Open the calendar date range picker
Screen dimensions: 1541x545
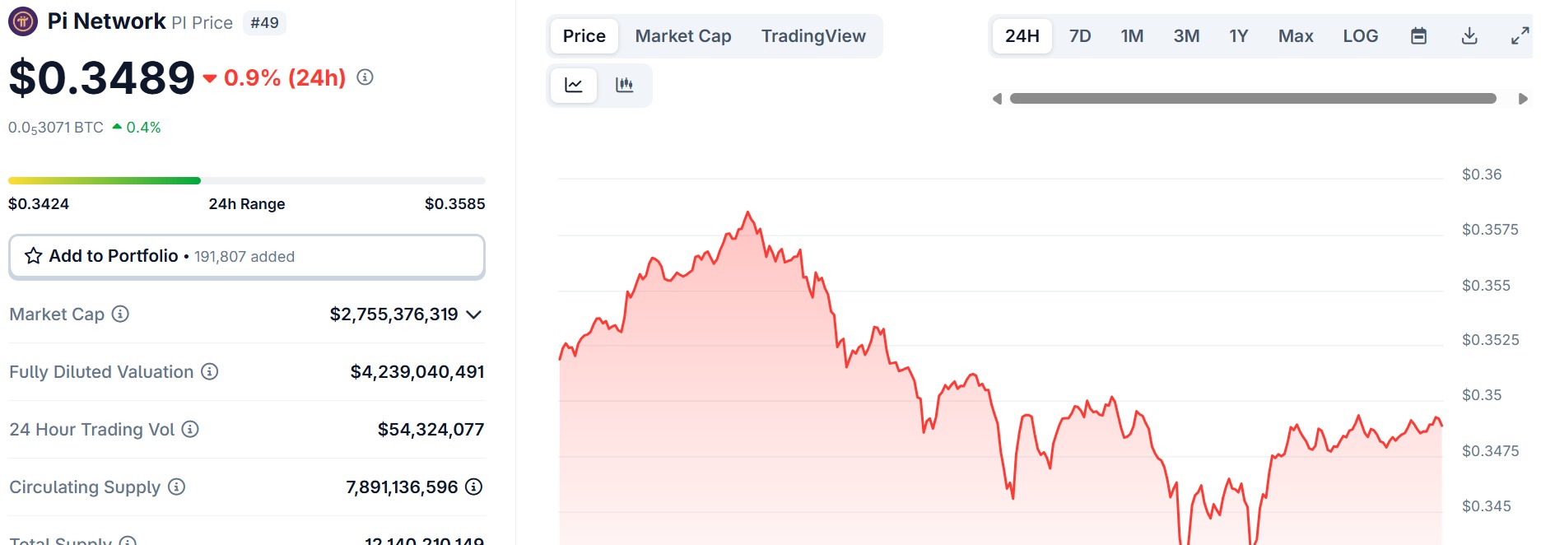1418,36
